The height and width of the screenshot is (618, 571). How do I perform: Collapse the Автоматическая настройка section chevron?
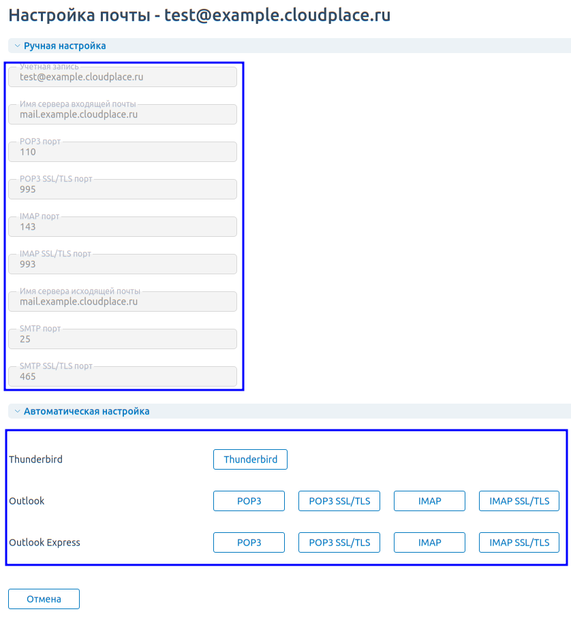(x=17, y=411)
